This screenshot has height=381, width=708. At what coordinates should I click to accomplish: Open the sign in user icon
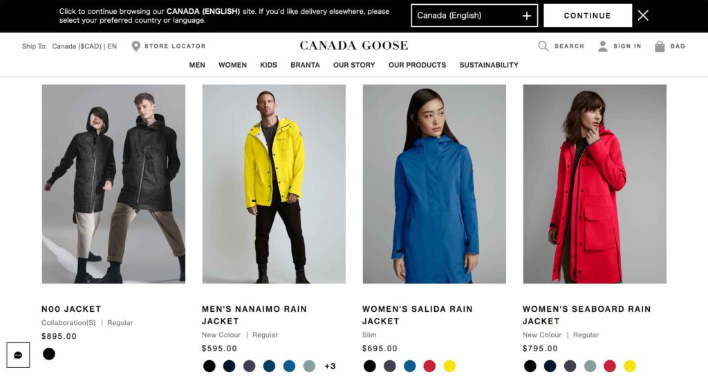click(x=602, y=46)
